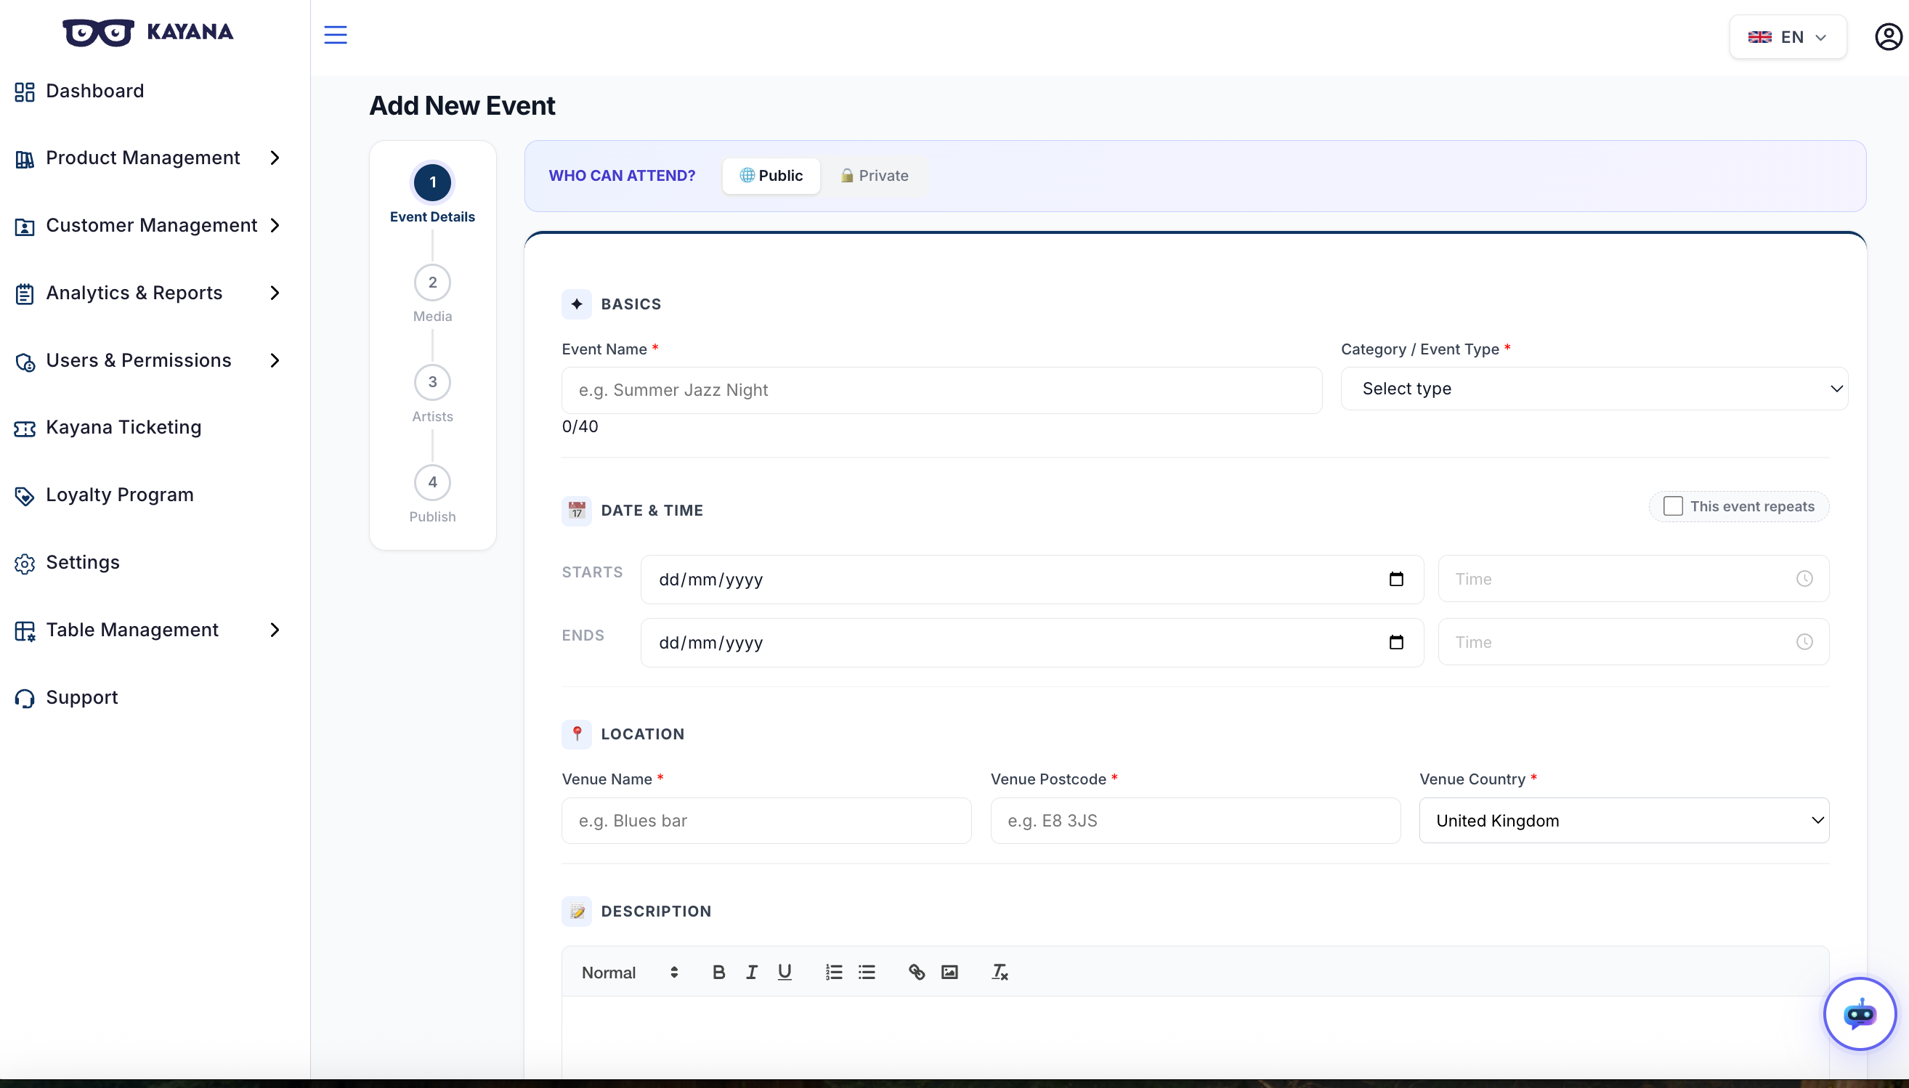
Task: Click the Venue Name input field
Action: [x=766, y=821]
